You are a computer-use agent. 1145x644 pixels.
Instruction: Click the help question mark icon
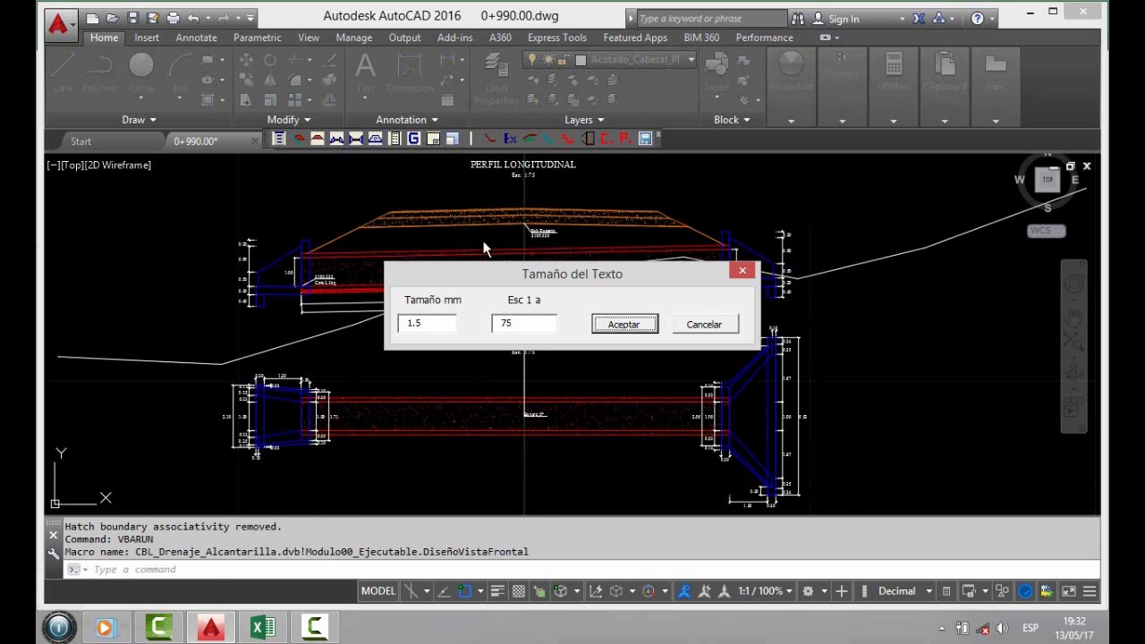(977, 18)
